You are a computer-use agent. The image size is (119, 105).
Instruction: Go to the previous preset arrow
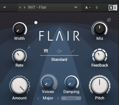pos(20,7)
